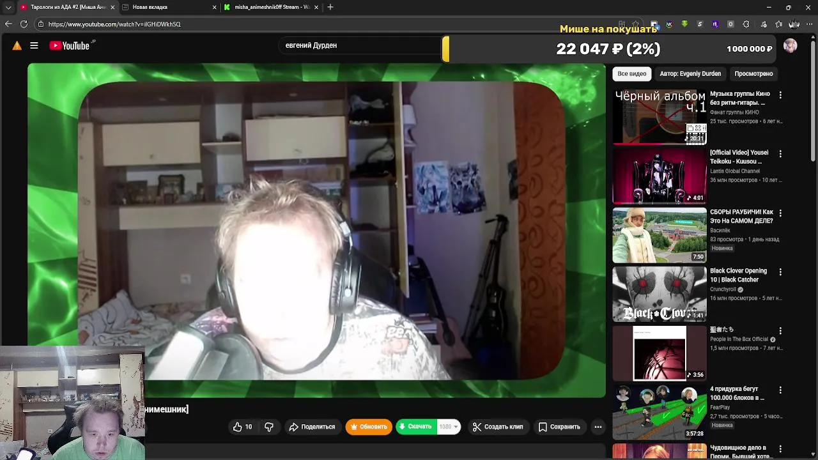Go back with browser back arrow
818x460 pixels.
click(x=8, y=24)
